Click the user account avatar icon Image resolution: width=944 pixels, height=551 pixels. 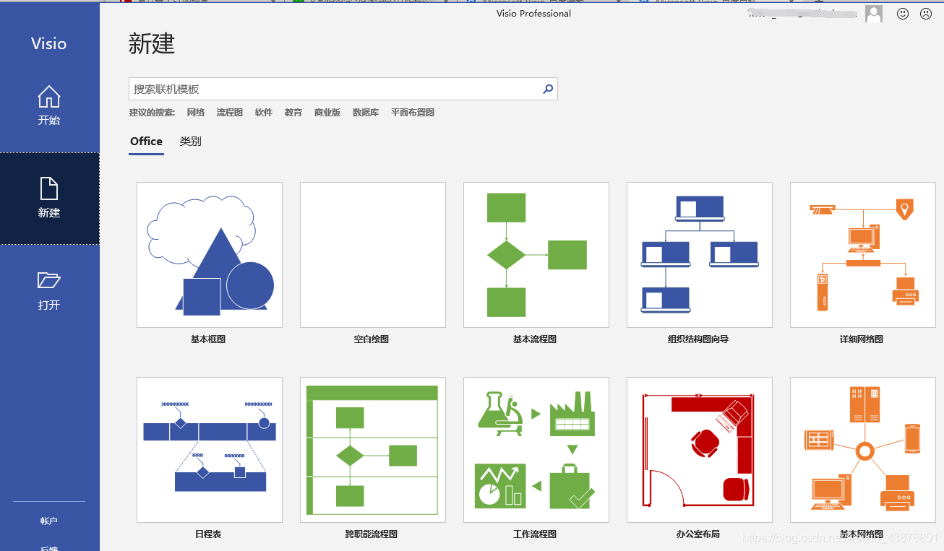(874, 14)
